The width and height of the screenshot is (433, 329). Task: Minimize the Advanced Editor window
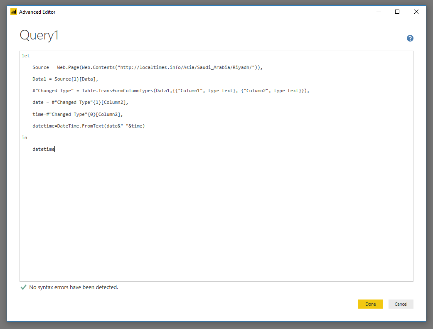coord(378,12)
